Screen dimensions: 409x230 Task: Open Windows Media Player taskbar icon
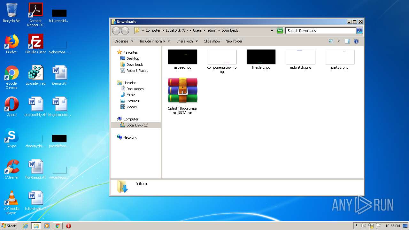coord(47,226)
